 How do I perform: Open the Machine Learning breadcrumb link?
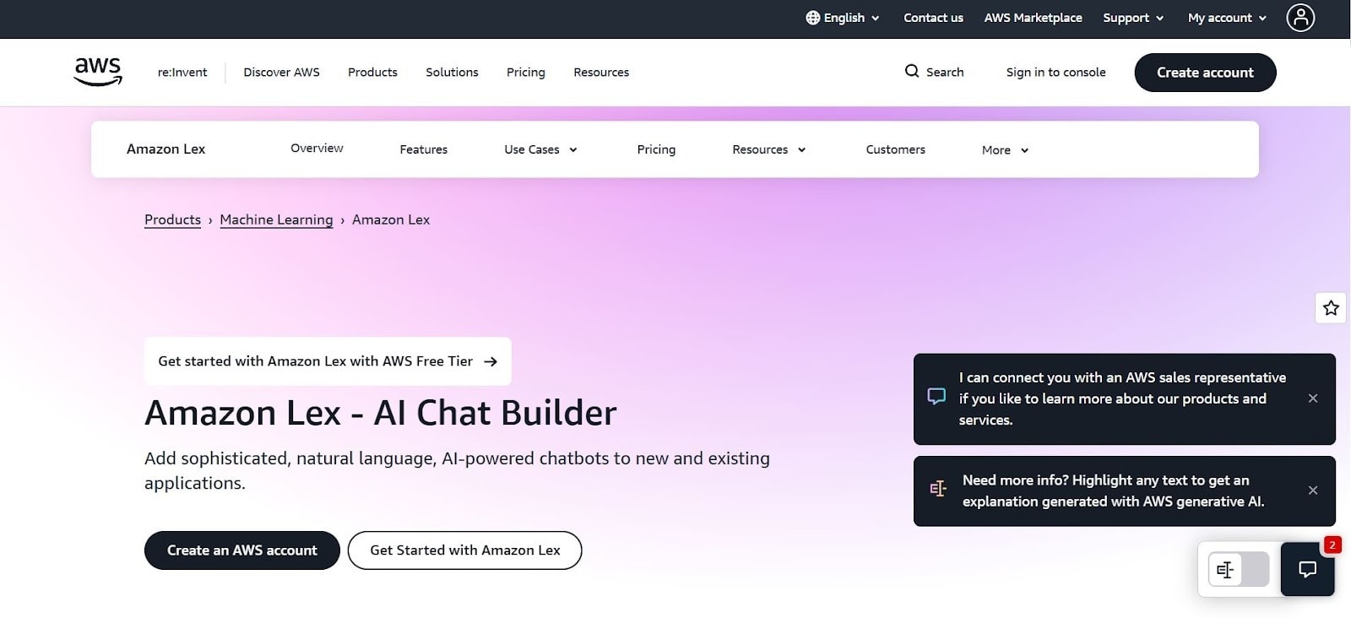276,220
